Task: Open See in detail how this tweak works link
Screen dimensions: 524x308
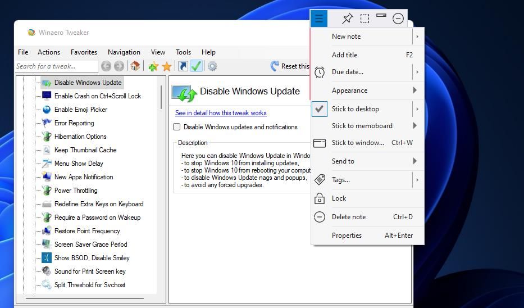Action: tap(221, 113)
